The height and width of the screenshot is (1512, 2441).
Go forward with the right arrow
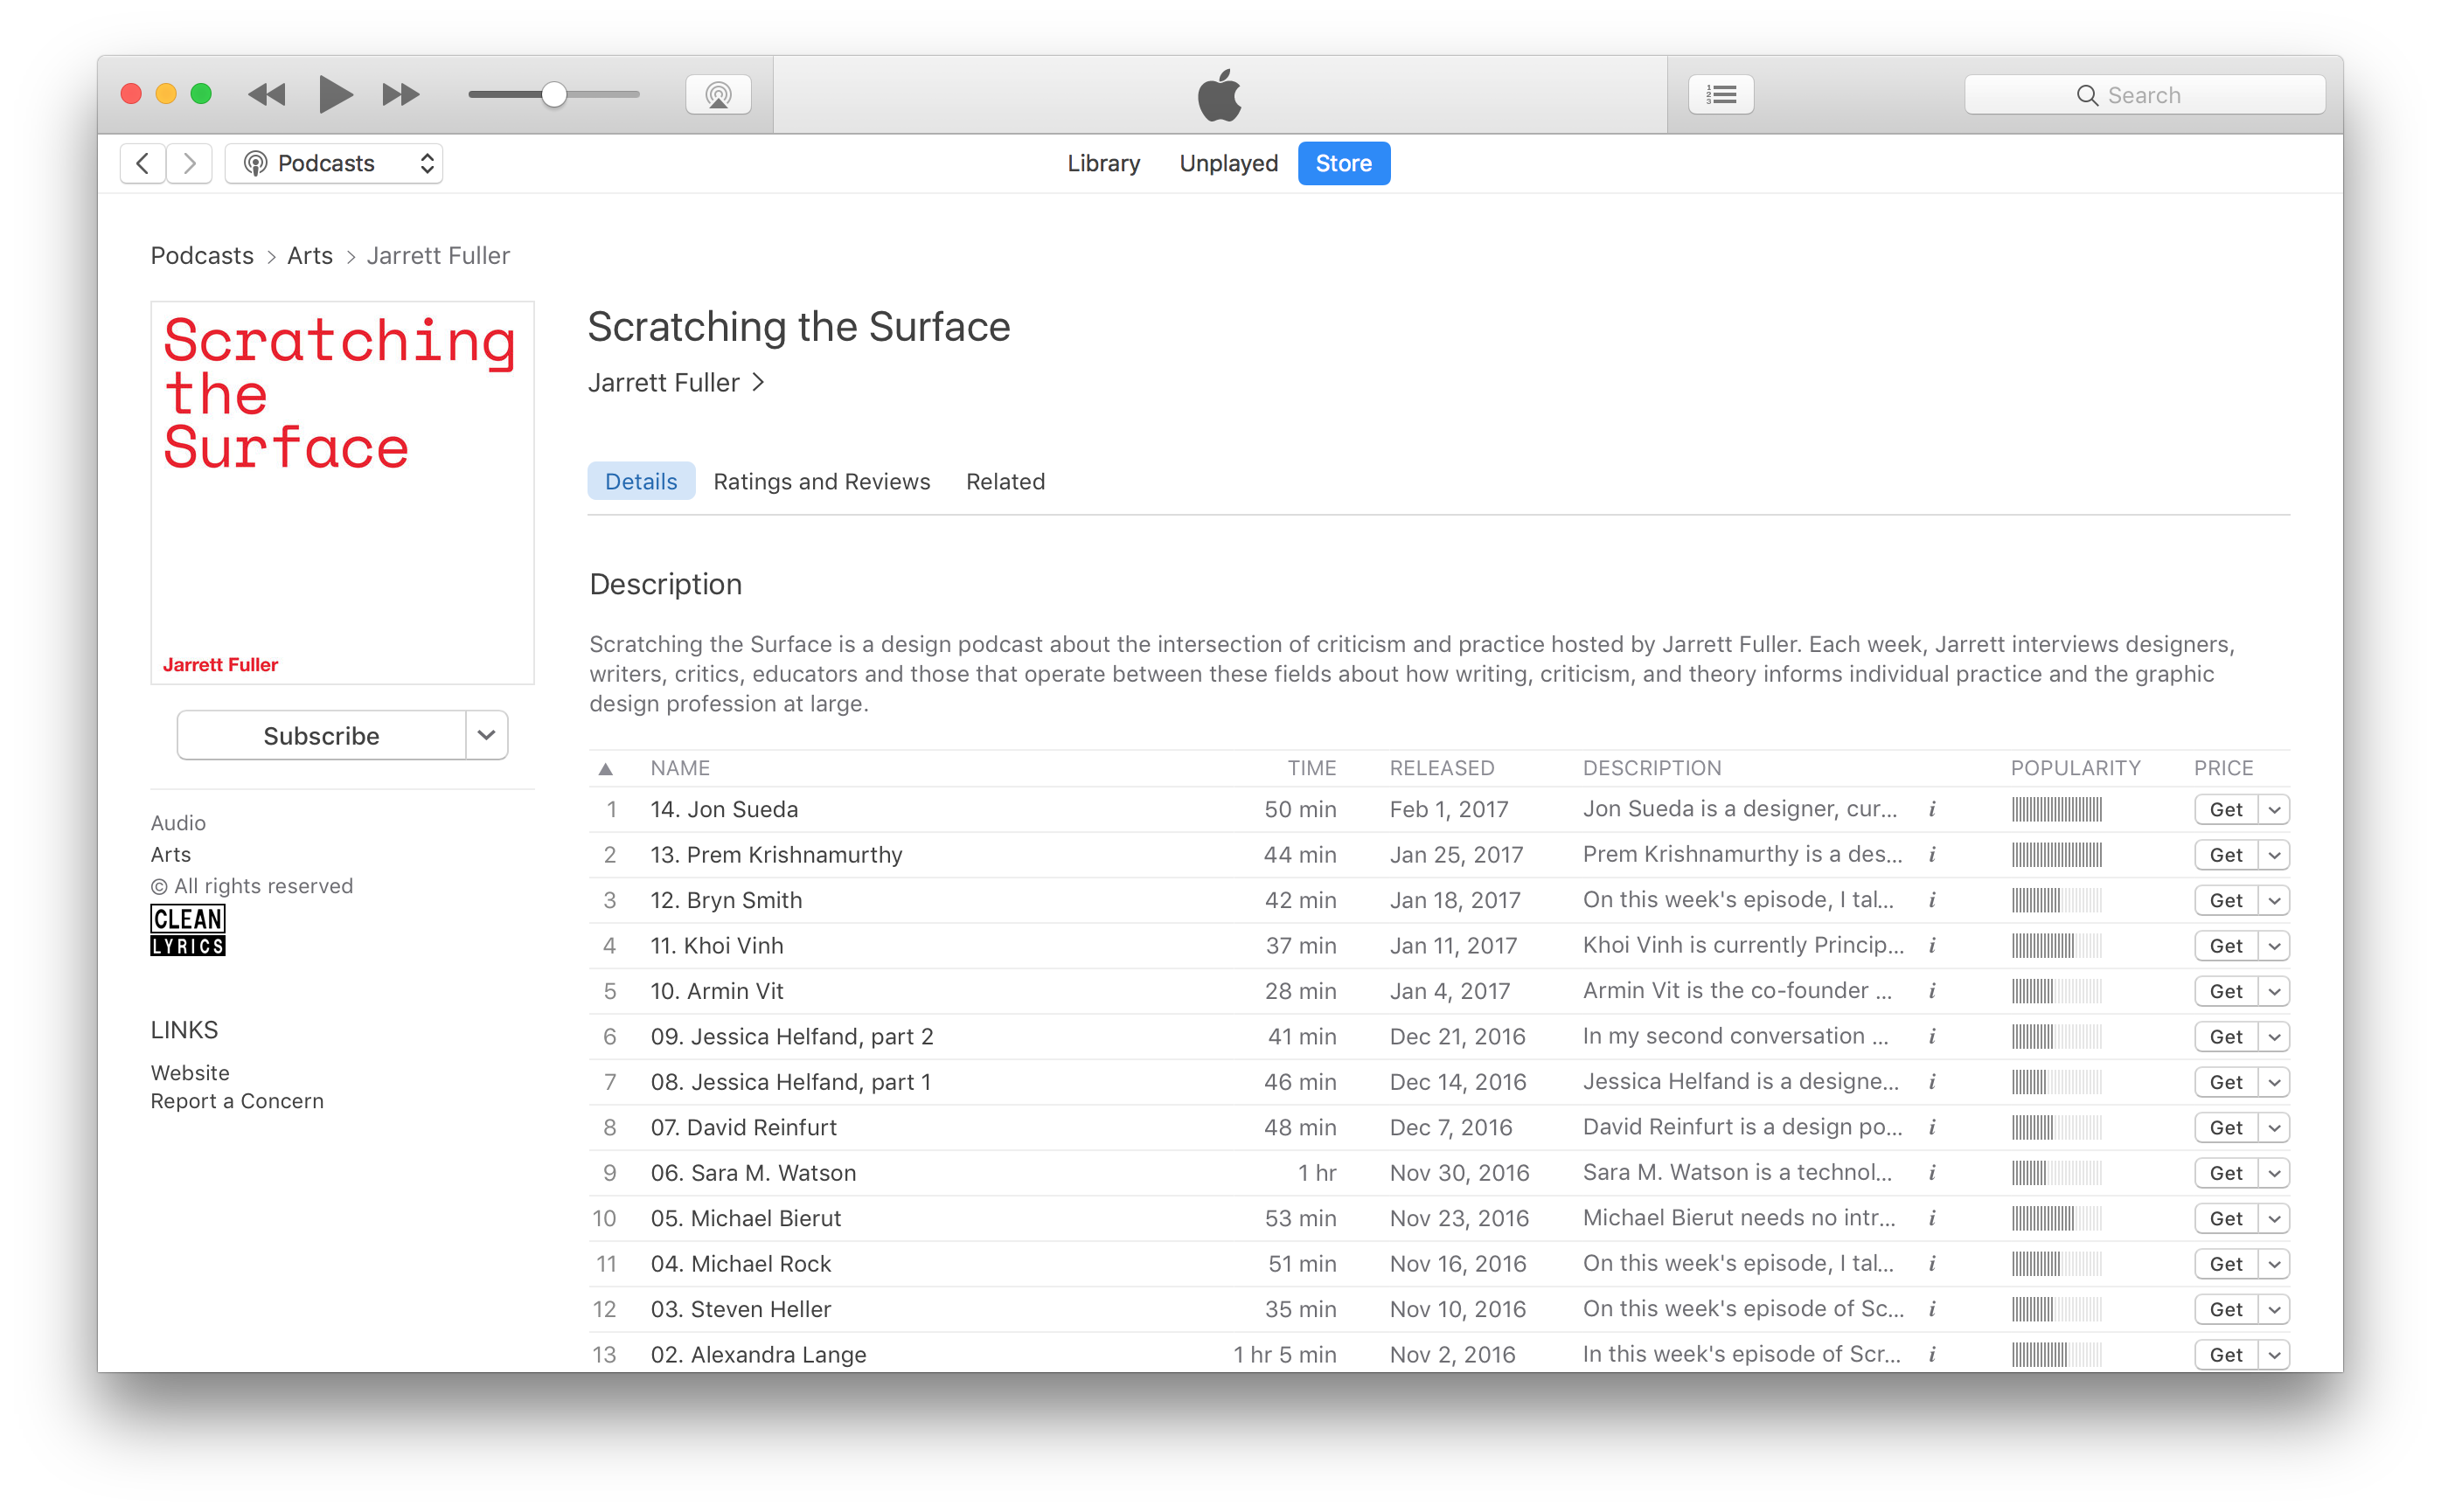(x=189, y=163)
